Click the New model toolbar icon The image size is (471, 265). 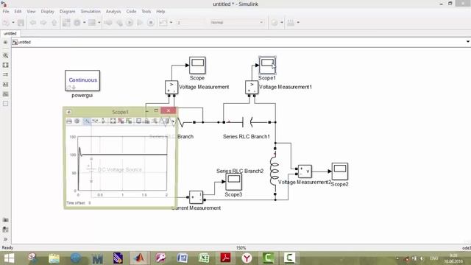point(6,23)
